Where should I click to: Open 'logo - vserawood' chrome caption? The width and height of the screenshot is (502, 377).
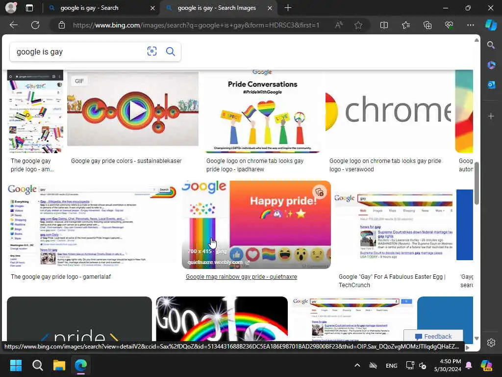click(x=385, y=165)
